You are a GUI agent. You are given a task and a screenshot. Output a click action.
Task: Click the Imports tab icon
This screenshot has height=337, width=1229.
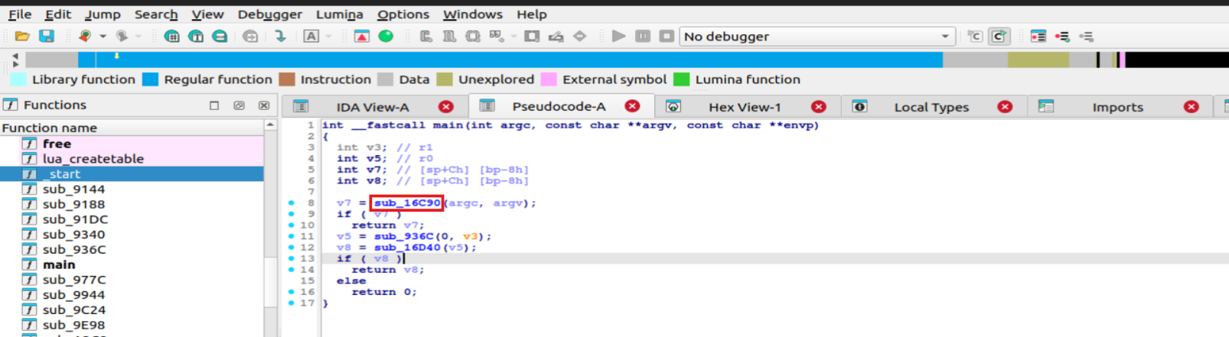(x=1046, y=106)
